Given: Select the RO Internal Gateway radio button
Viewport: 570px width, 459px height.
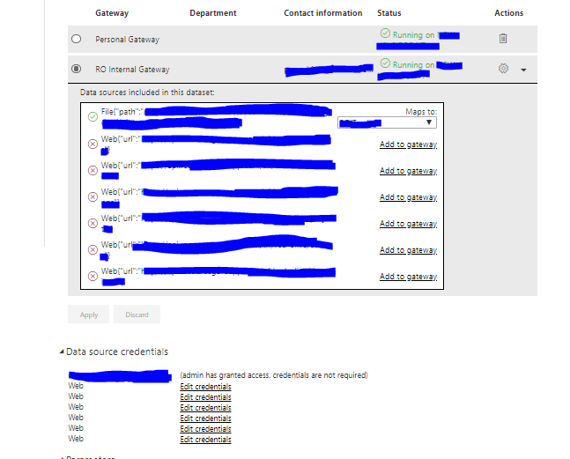Looking at the screenshot, I should (76, 69).
